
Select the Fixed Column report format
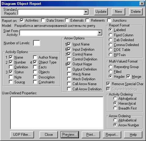coord(110,35)
